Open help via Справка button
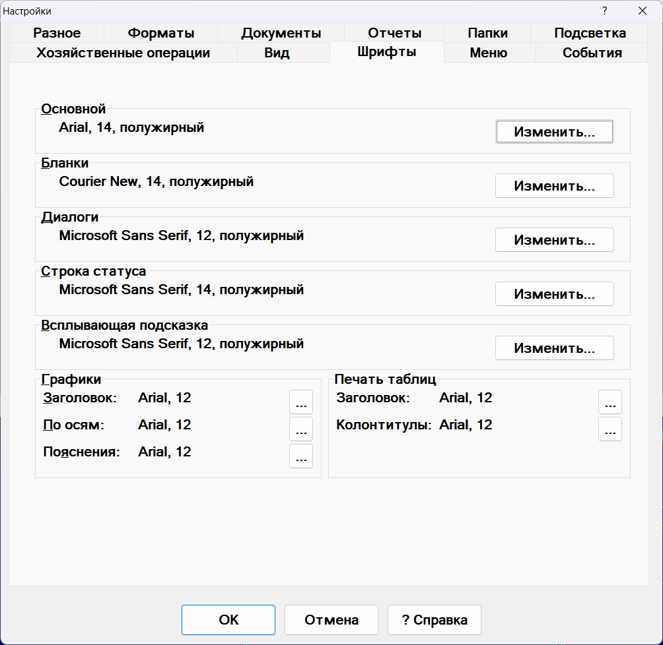The image size is (663, 645). (434, 620)
